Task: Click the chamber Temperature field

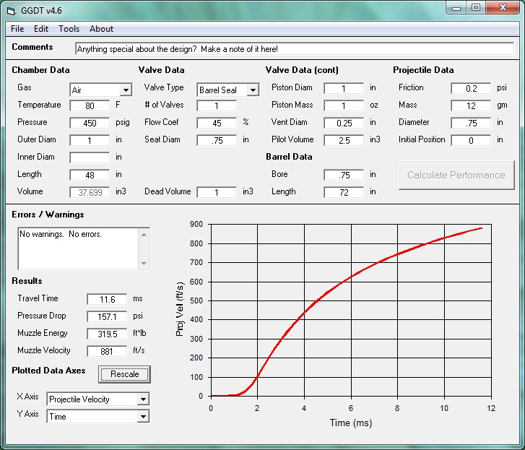Action: [90, 105]
